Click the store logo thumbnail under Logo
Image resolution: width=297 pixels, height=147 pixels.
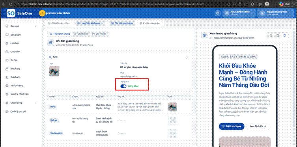pyautogui.click(x=54, y=71)
